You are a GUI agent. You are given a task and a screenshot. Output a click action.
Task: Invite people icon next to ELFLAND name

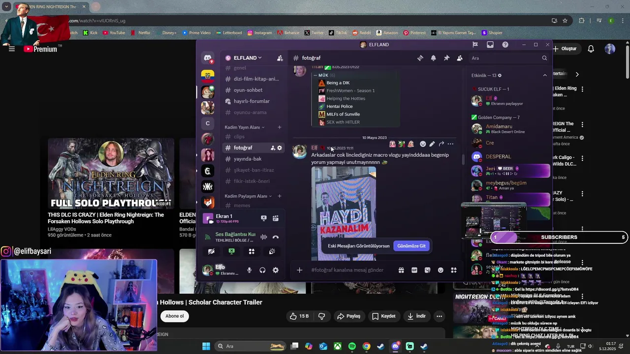280,58
